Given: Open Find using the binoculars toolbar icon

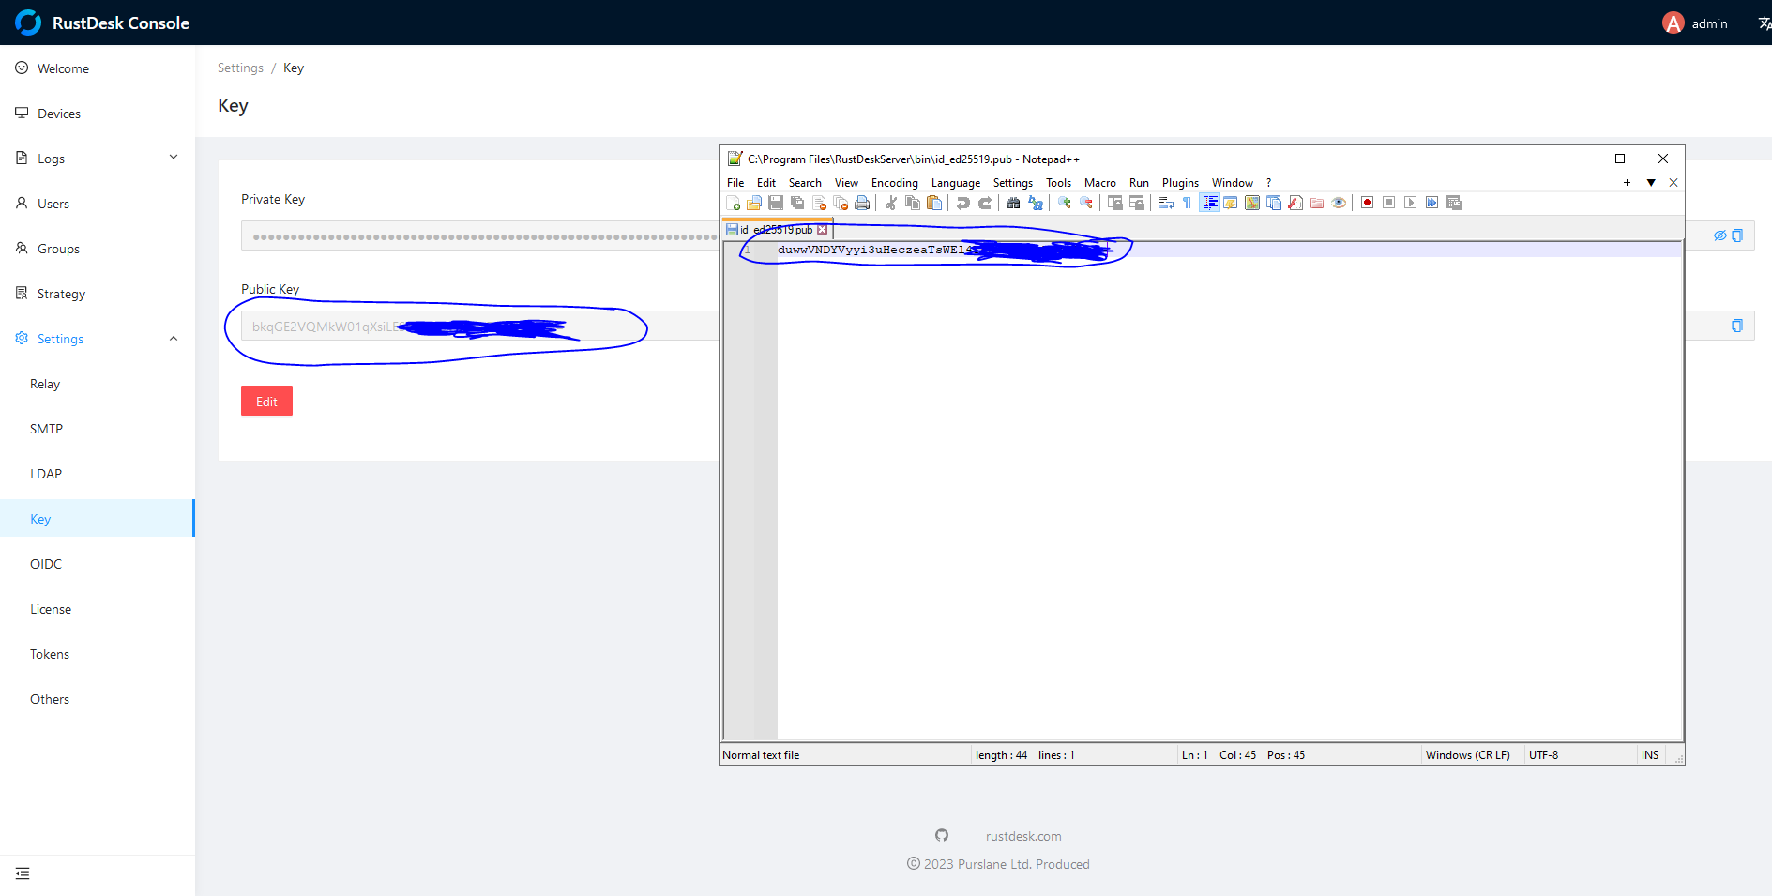Looking at the screenshot, I should (x=1013, y=203).
